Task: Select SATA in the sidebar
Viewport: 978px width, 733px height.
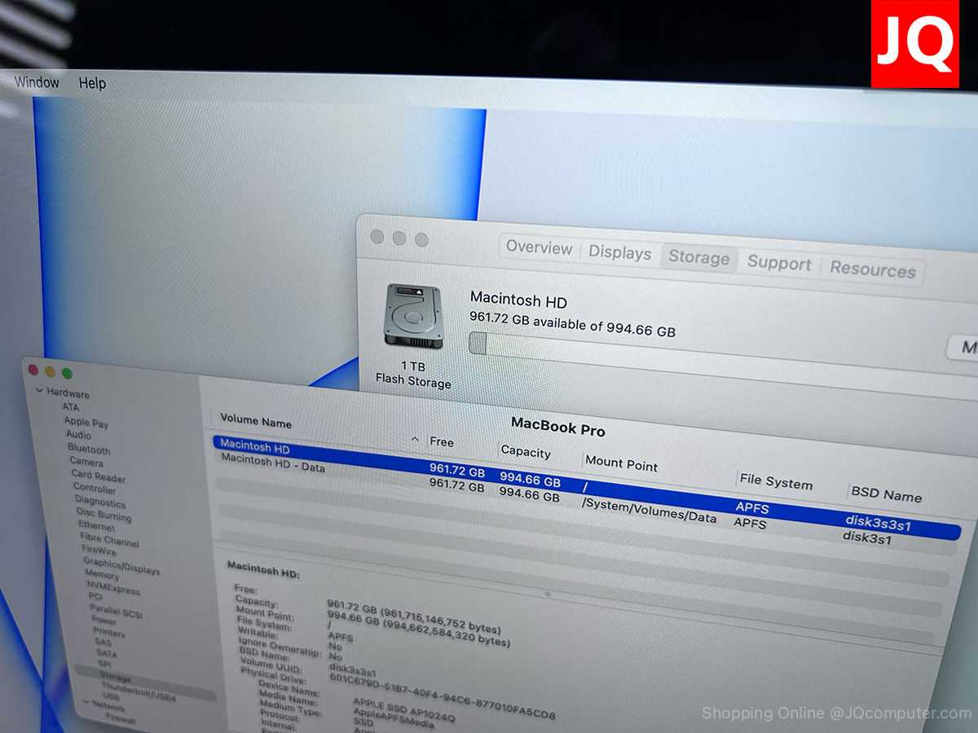Action: 107,653
